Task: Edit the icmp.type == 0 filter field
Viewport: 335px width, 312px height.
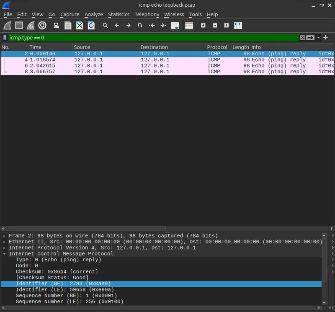Action: [153, 38]
